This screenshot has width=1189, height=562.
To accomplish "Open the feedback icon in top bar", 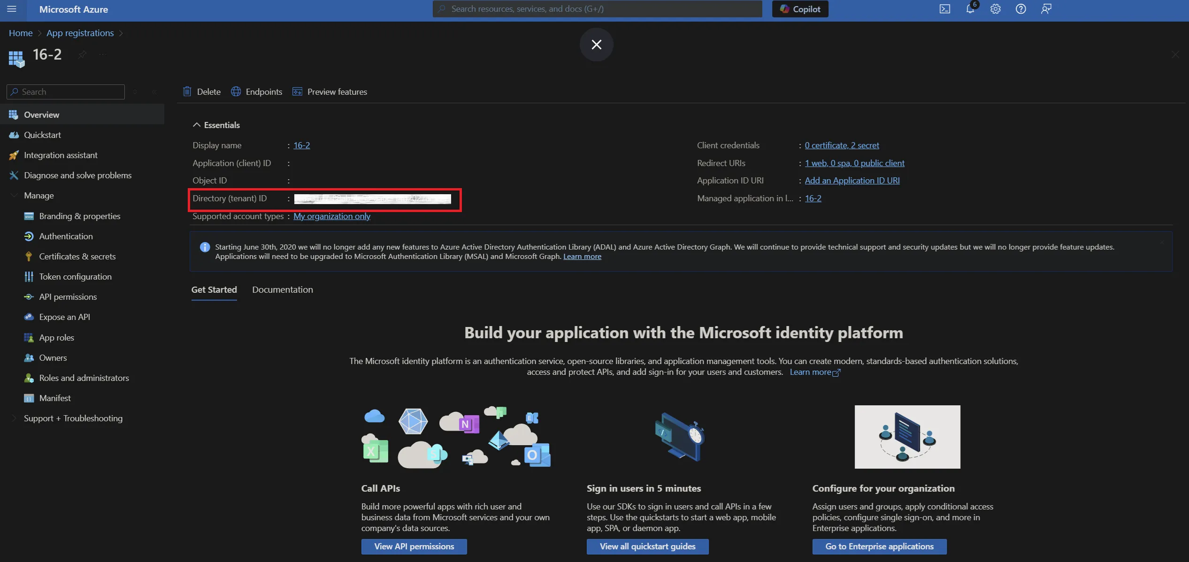I will pyautogui.click(x=1046, y=9).
